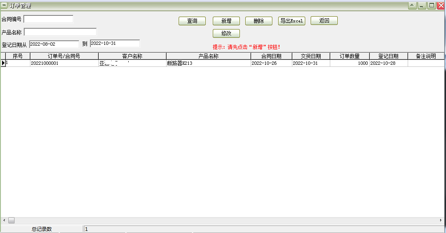Viewport: 446px width, 233px height.
Task: Click the 订单数量 column header
Action: 349,56
